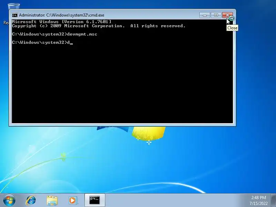
Task: Close the Command Prompt window
Action: tap(227, 15)
